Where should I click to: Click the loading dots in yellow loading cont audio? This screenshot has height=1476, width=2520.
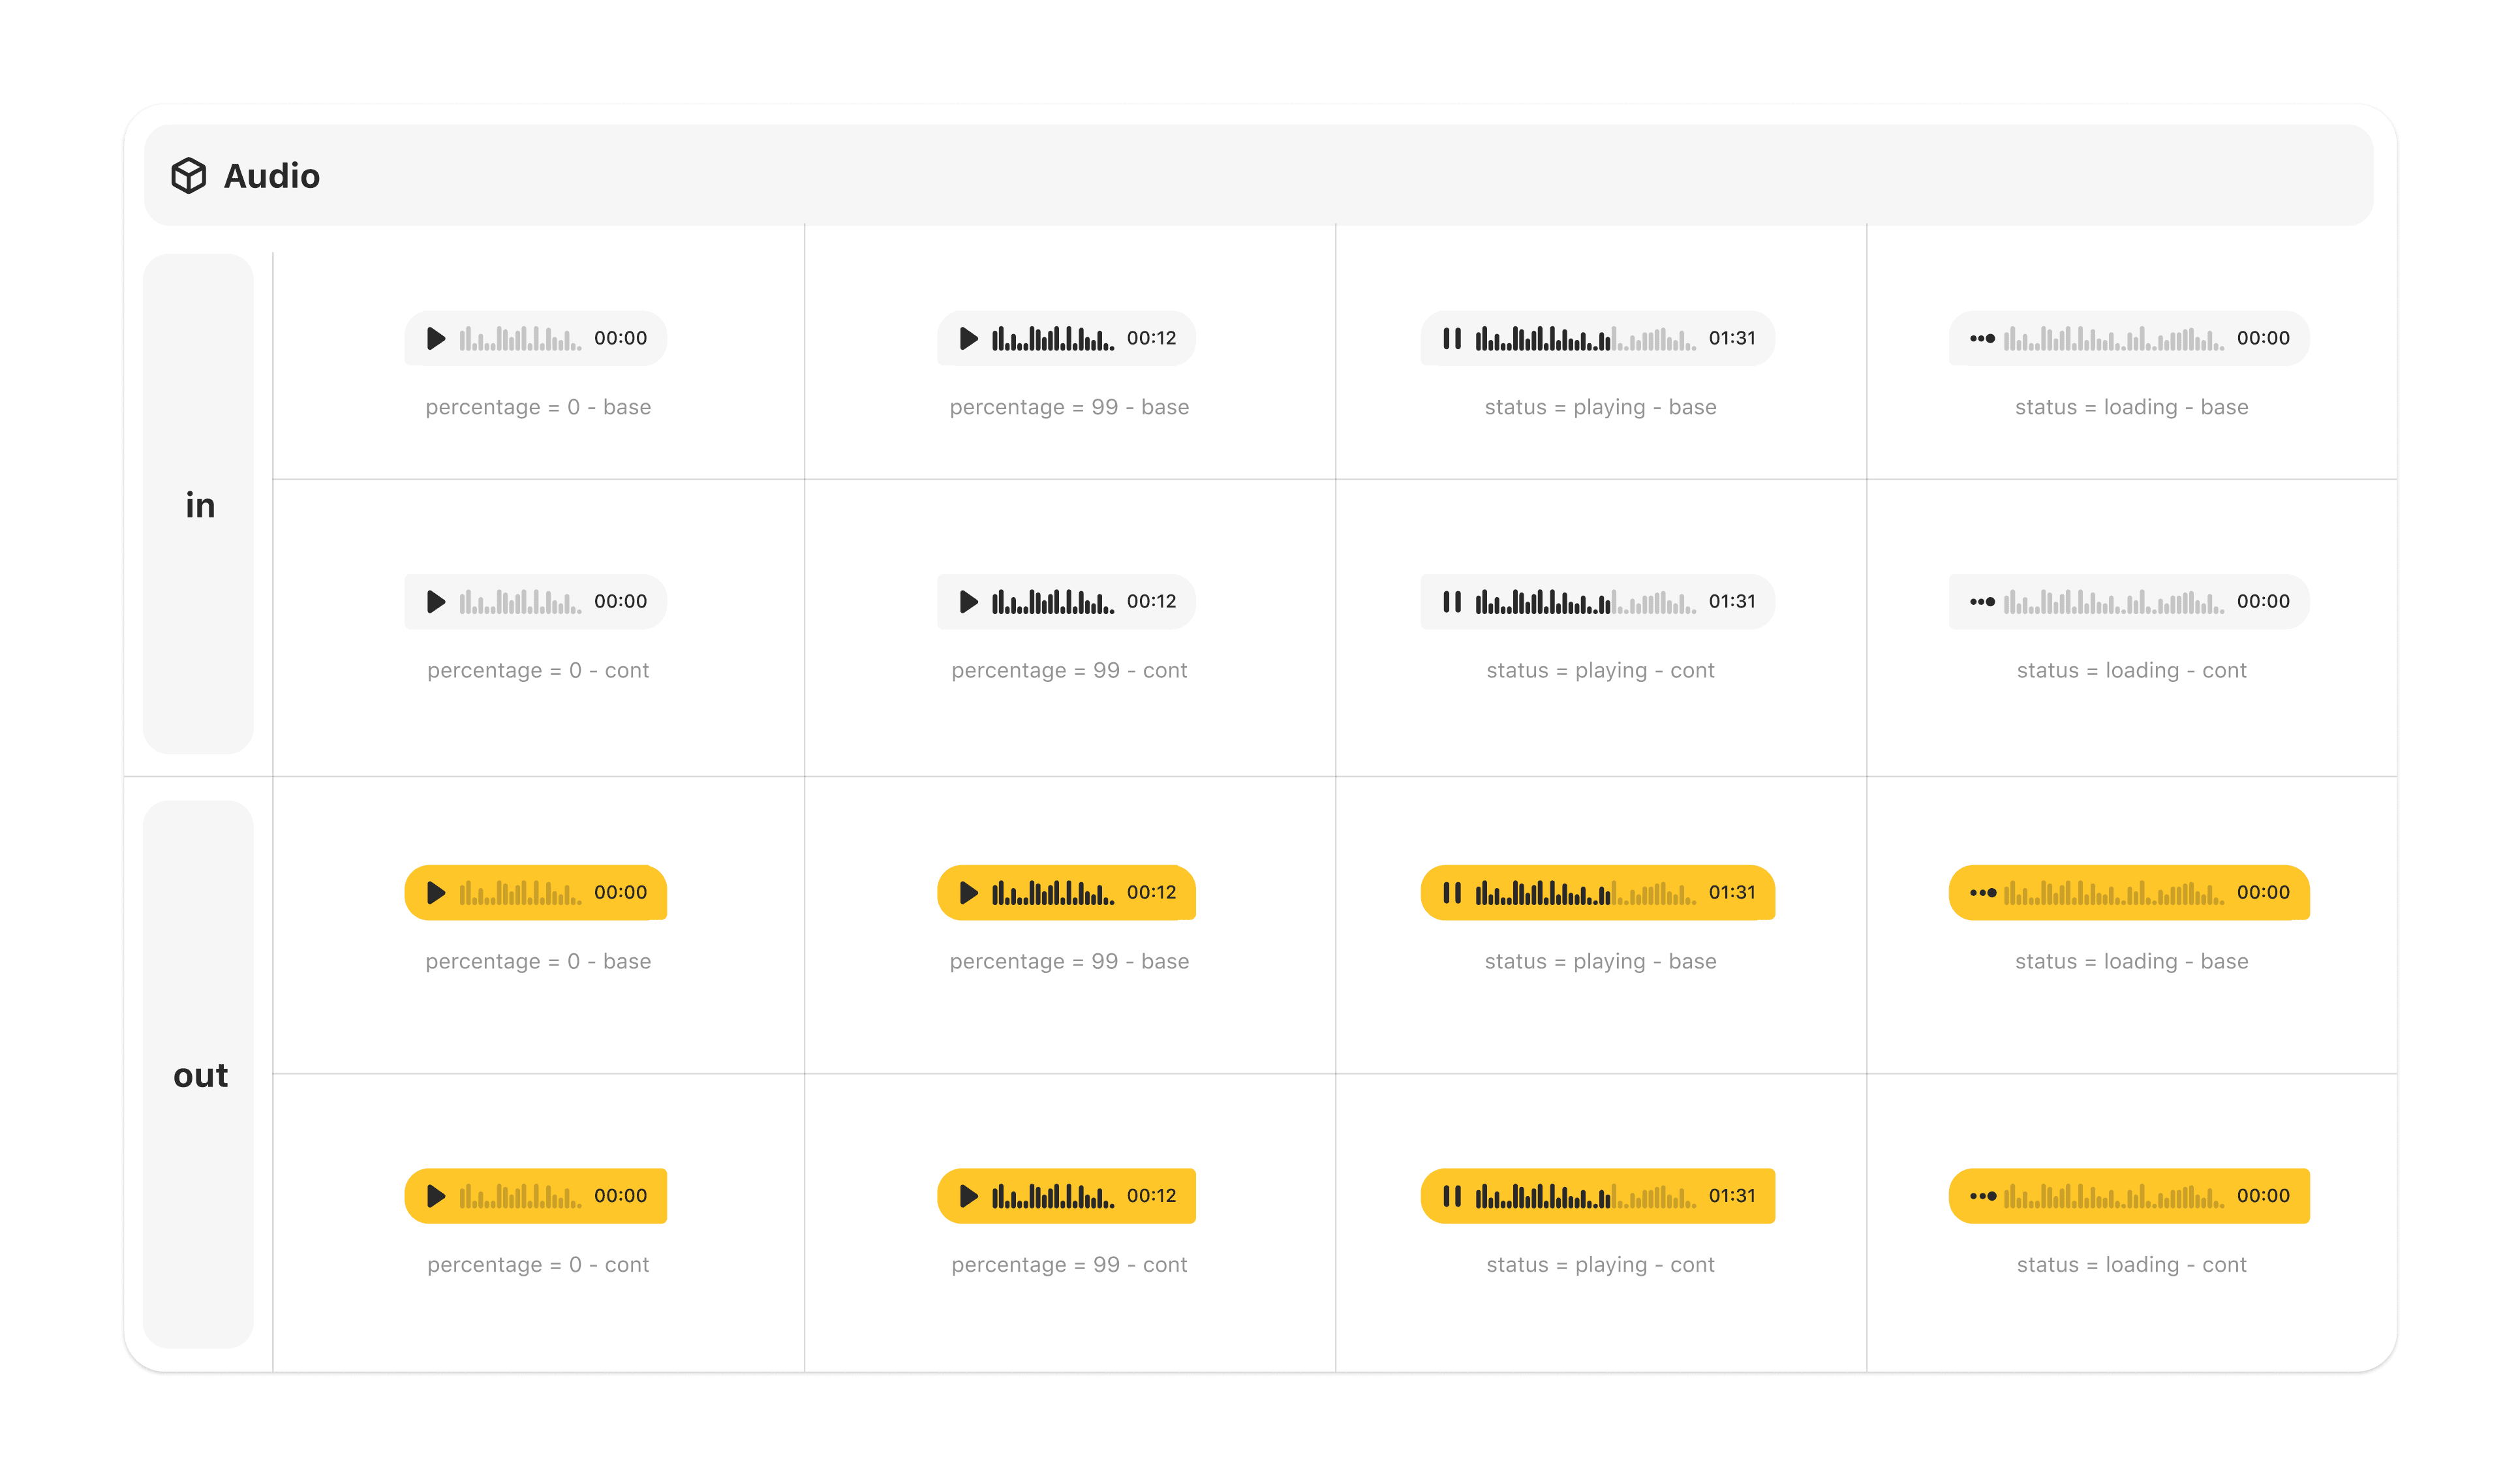(1982, 1196)
